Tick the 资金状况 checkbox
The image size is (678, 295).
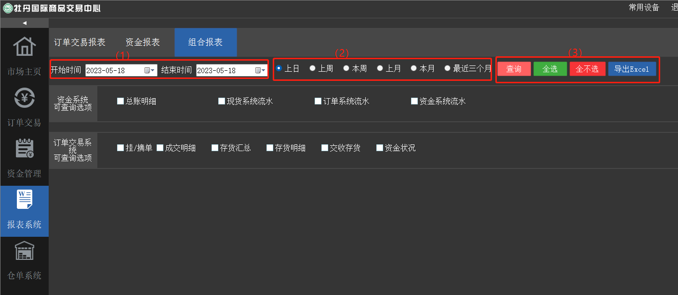point(379,148)
